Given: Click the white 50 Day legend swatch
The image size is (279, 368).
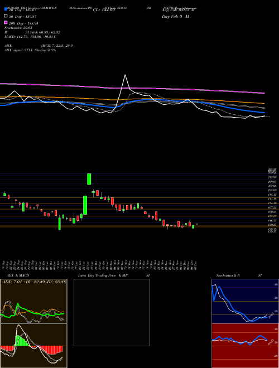Looking at the screenshot, I should pyautogui.click(x=6, y=16).
